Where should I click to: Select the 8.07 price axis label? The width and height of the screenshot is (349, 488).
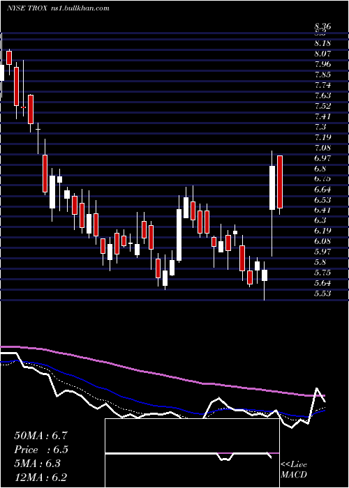[x=322, y=54]
